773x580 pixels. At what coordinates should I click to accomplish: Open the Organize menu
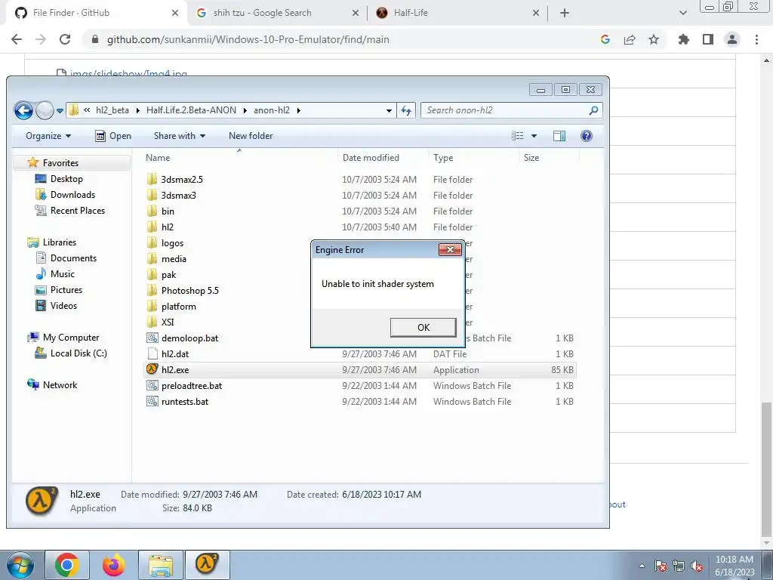click(48, 136)
